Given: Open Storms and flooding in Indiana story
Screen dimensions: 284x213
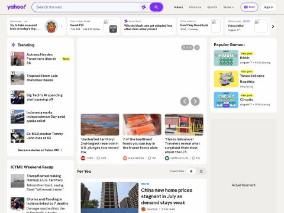Looking at the screenshot, I should (x=47, y=201).
